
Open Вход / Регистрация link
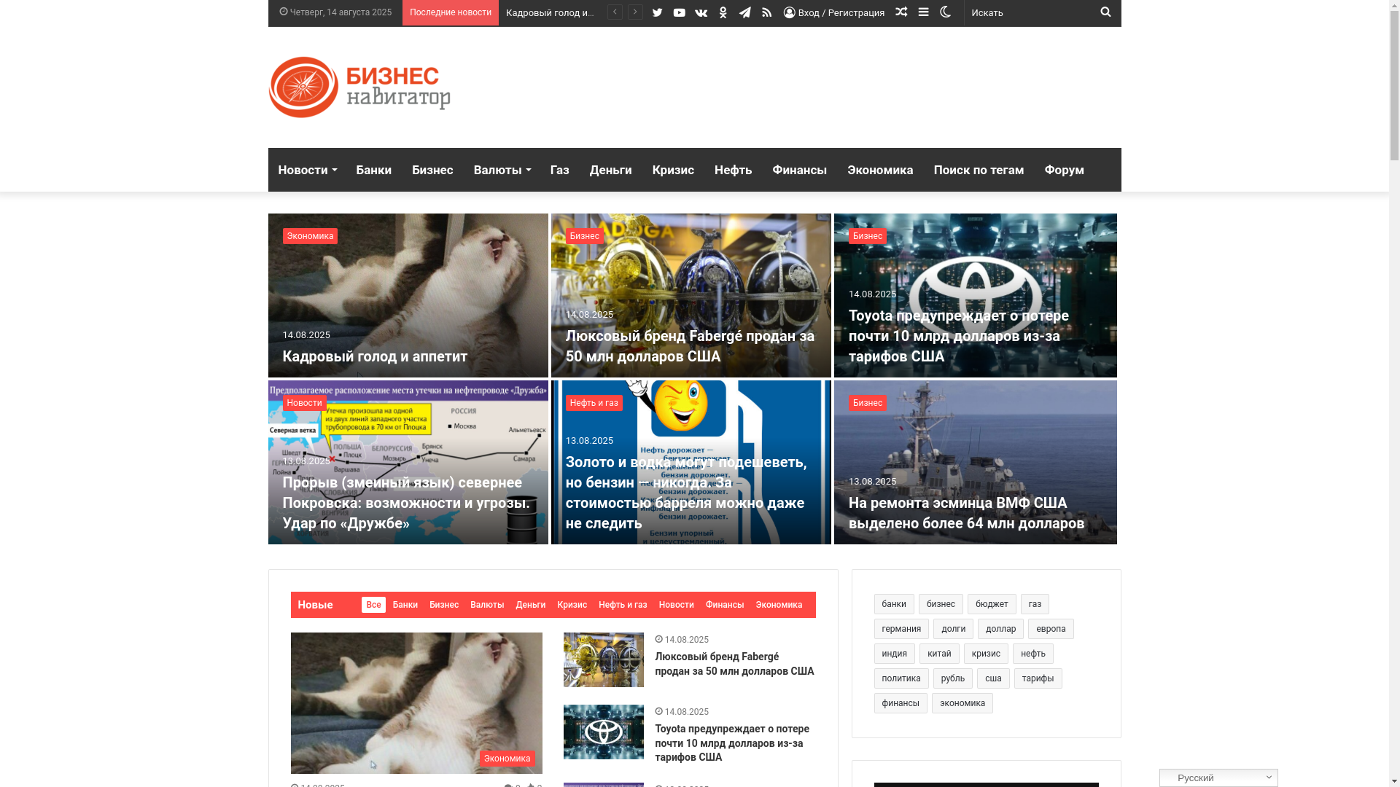(833, 12)
